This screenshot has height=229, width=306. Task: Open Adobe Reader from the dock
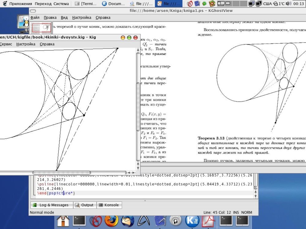click(x=208, y=222)
